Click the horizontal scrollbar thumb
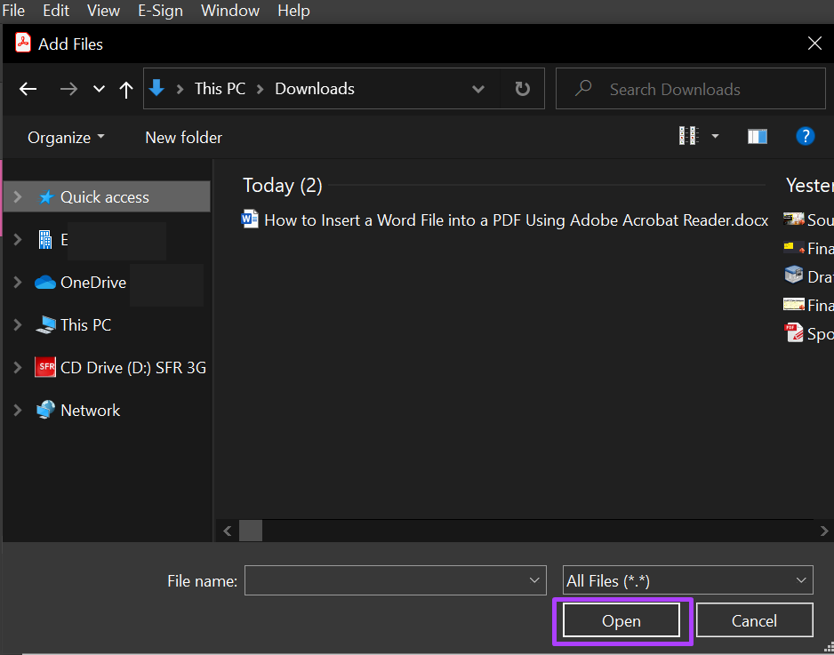834x655 pixels. click(251, 531)
